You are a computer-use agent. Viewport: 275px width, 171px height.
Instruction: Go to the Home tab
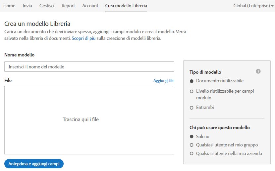click(x=9, y=6)
